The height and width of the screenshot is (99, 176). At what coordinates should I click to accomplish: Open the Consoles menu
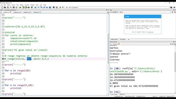coord(27,5)
